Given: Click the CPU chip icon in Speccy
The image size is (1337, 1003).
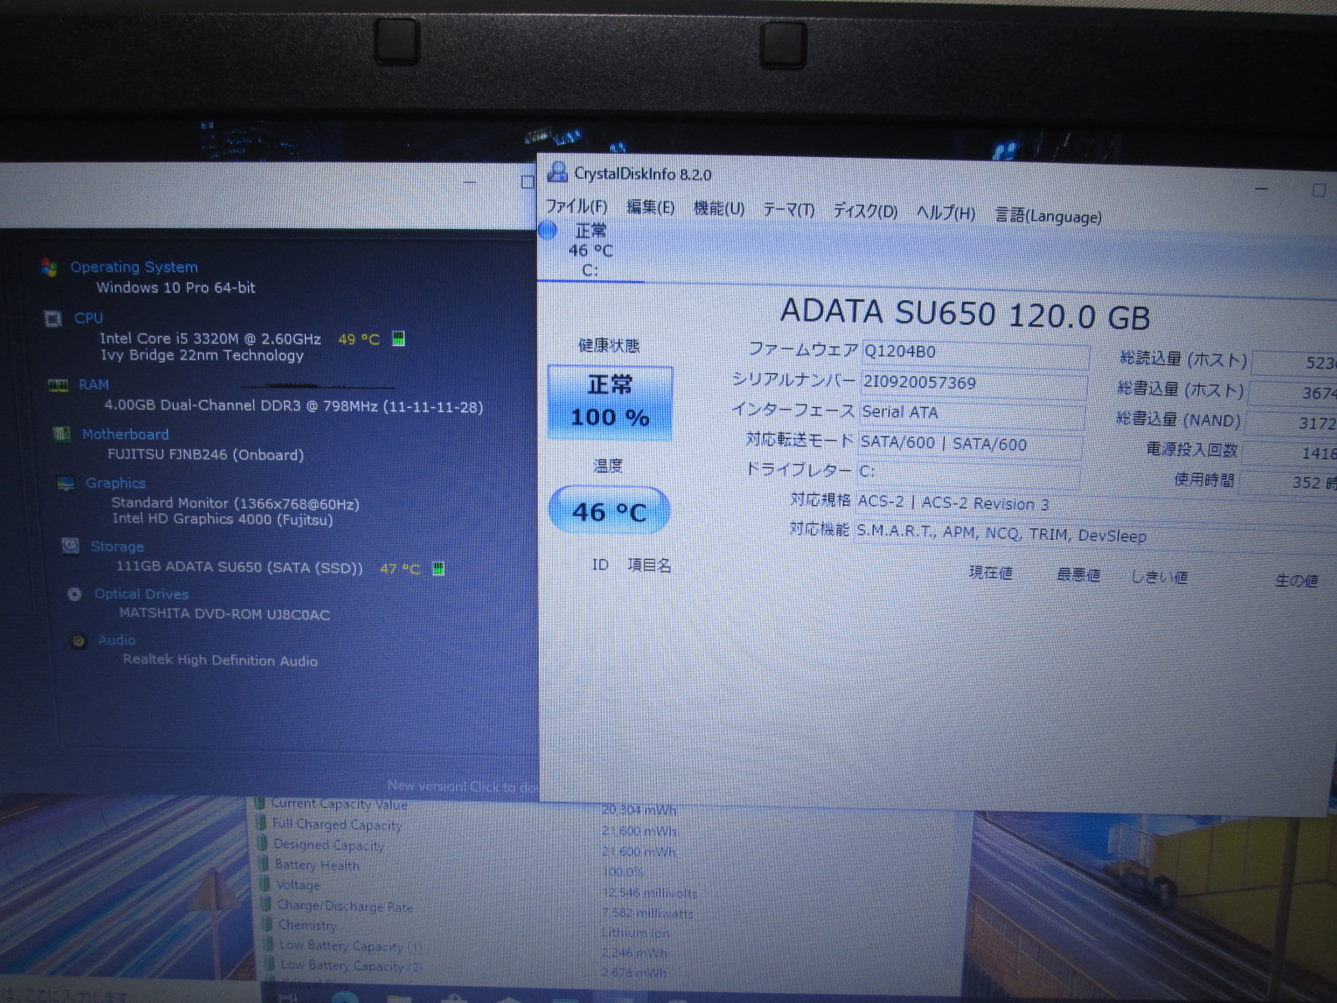Looking at the screenshot, I should 53,318.
